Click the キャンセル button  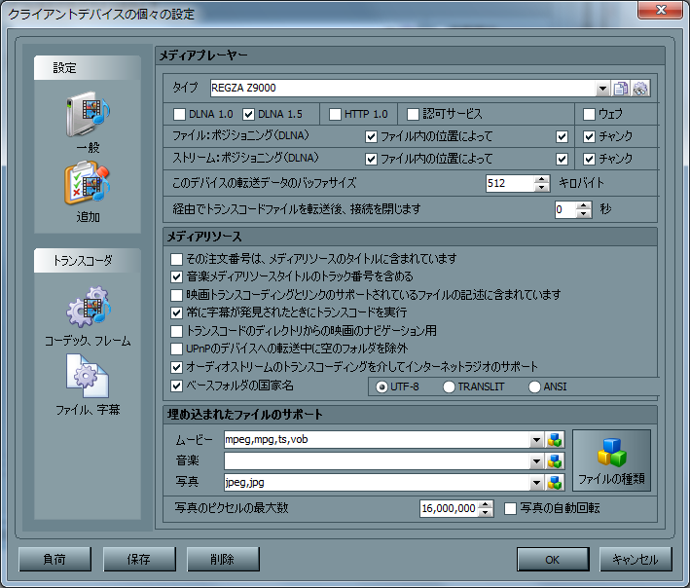636,560
